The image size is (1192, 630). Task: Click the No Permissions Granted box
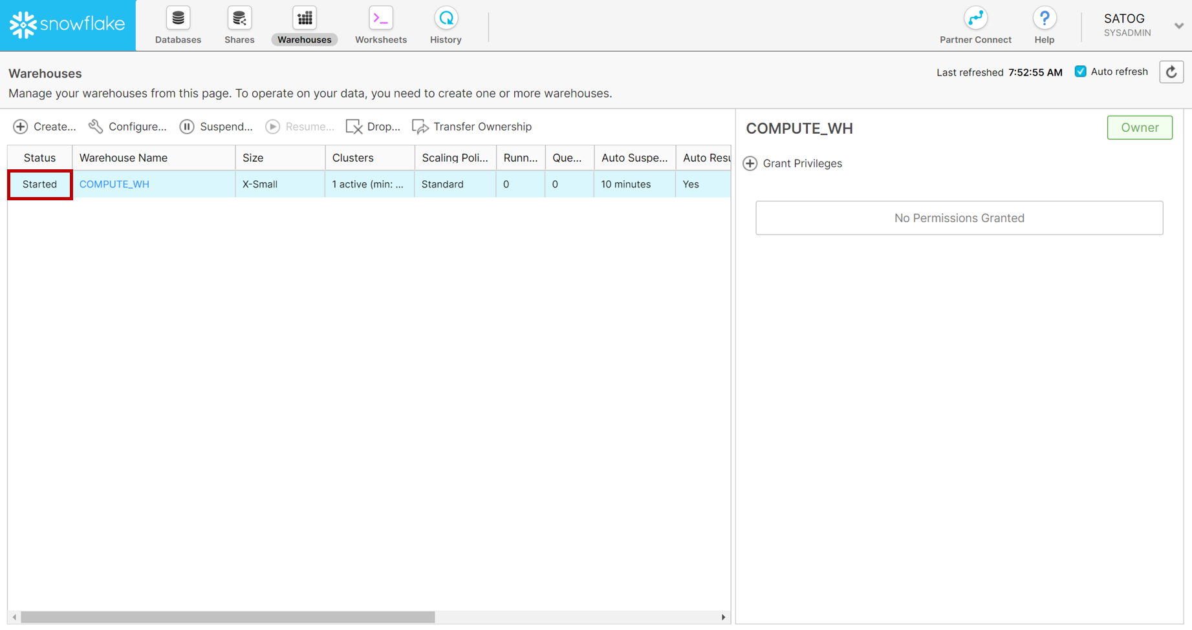tap(959, 218)
